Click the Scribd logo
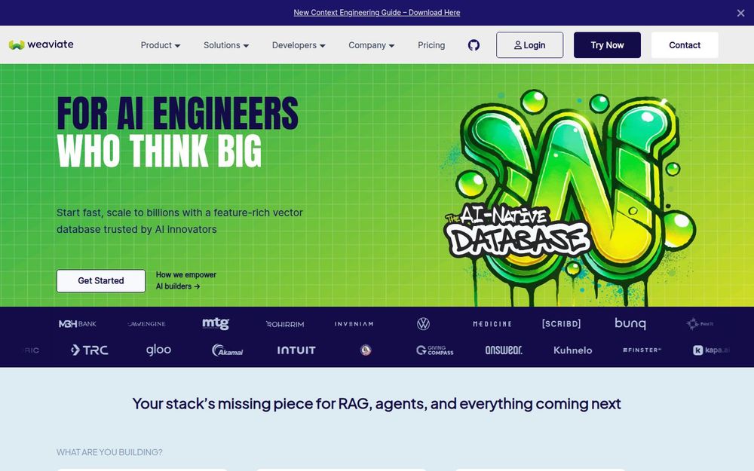Viewport: 754px width, 471px height. point(561,323)
